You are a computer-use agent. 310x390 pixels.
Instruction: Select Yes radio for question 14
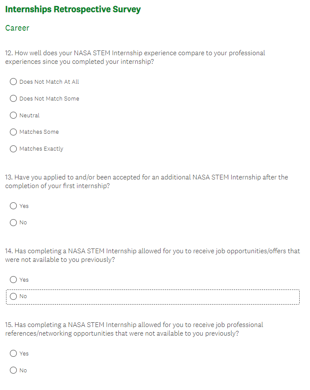click(x=13, y=280)
